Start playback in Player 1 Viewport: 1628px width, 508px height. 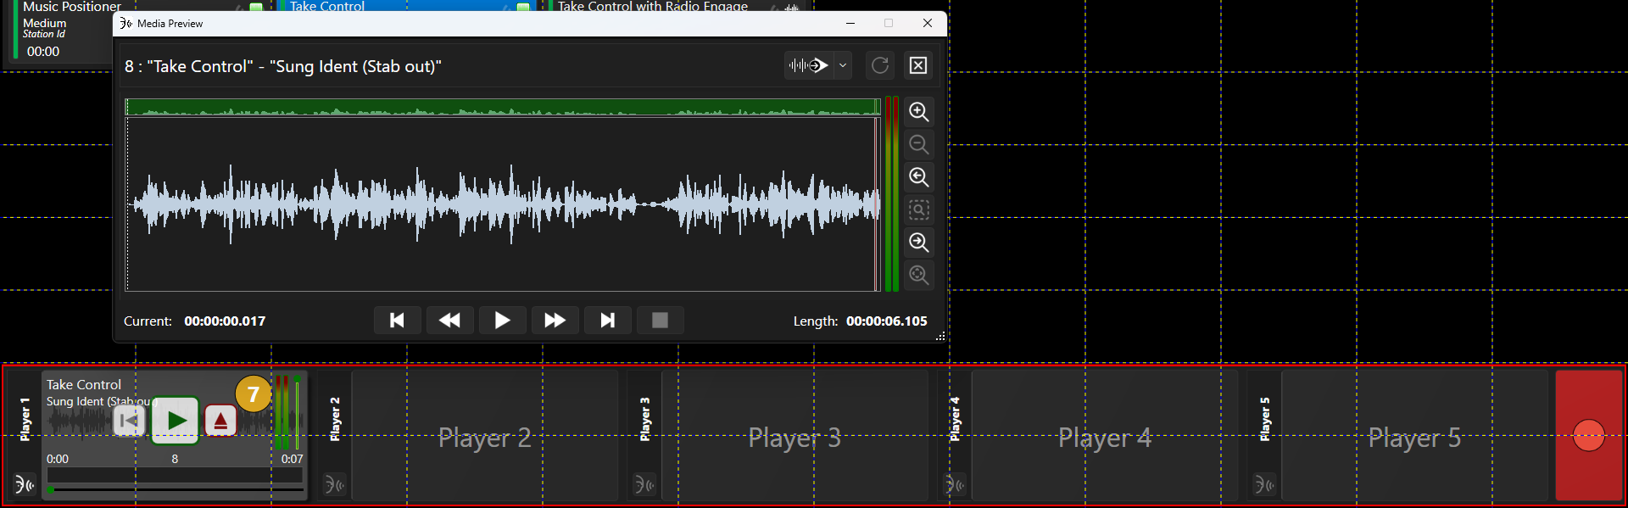(176, 421)
